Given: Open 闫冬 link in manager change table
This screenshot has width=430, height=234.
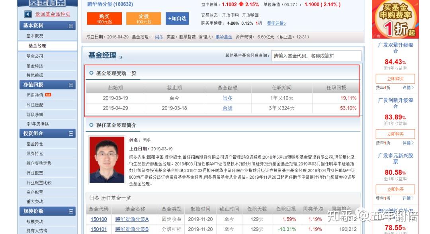Looking at the screenshot, I should (x=227, y=98).
